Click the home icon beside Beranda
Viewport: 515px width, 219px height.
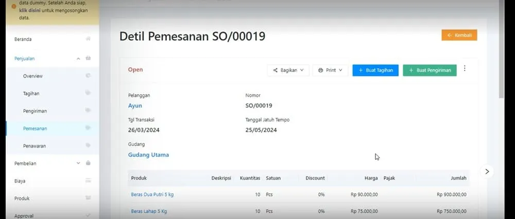click(88, 39)
